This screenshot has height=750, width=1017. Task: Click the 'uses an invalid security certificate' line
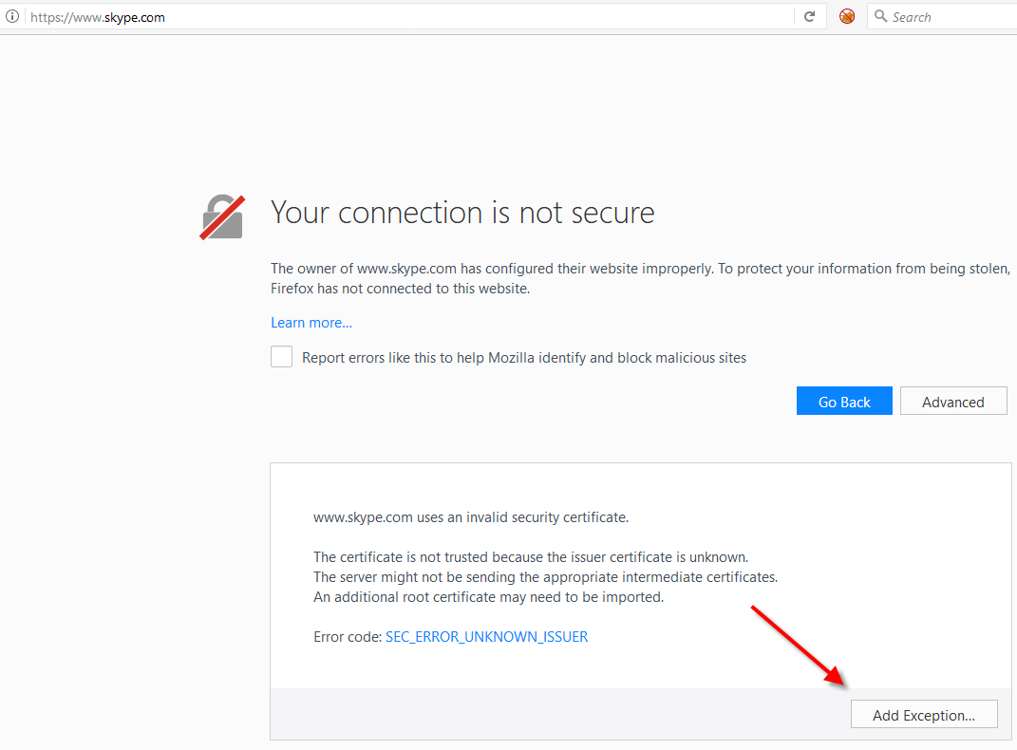(471, 517)
